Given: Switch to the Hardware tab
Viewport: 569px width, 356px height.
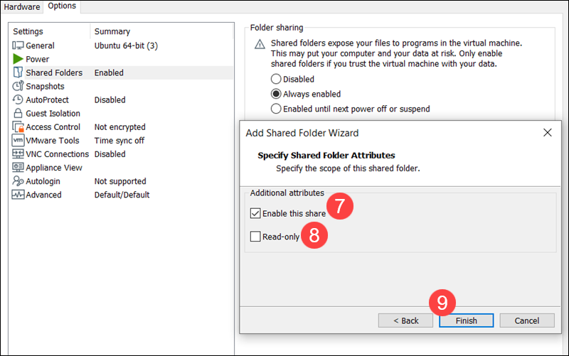Looking at the screenshot, I should [x=22, y=6].
